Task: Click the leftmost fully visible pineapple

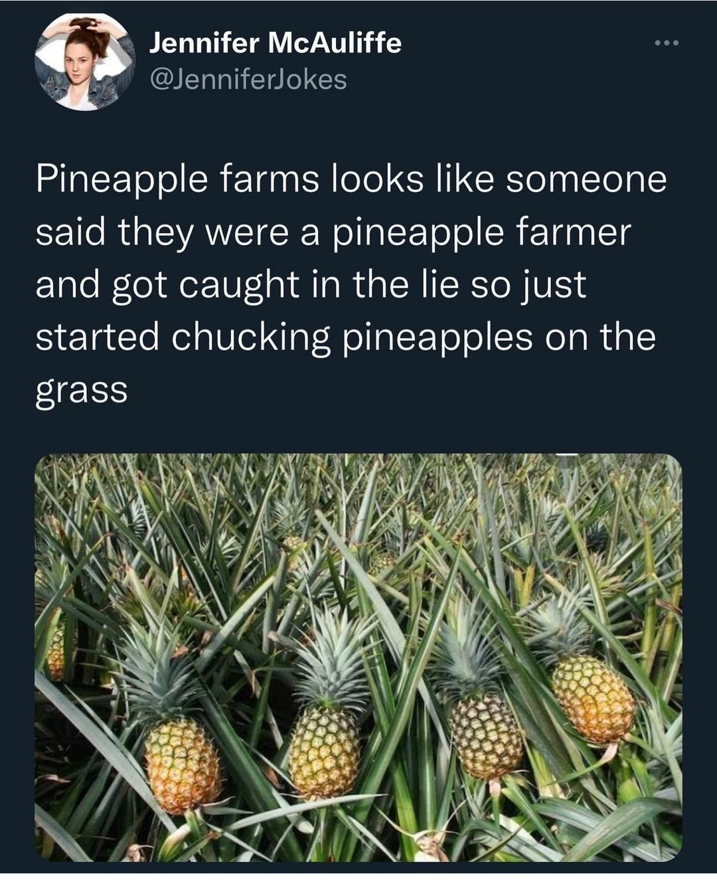Action: 182,765
